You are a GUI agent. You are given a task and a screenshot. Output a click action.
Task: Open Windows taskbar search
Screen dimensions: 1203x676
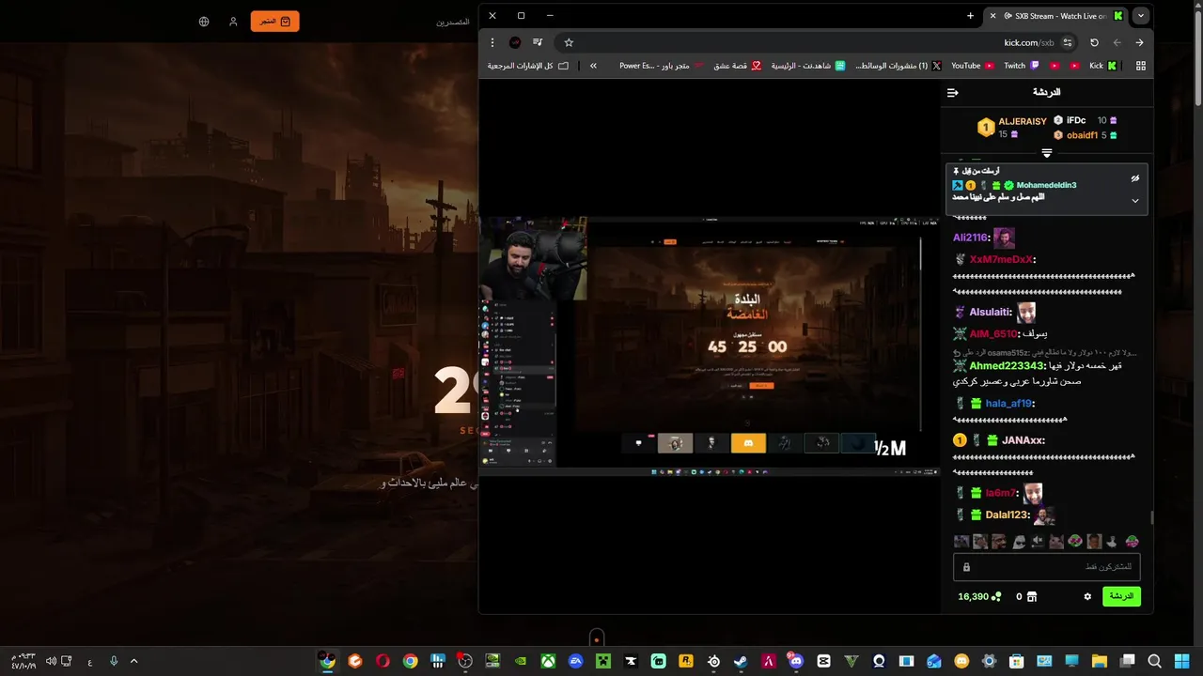[x=1155, y=661]
